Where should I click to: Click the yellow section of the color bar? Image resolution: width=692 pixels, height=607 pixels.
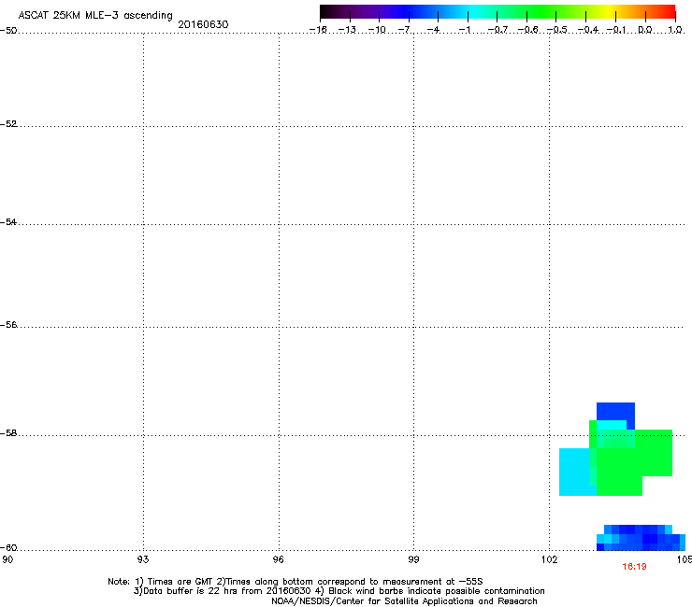pos(609,11)
